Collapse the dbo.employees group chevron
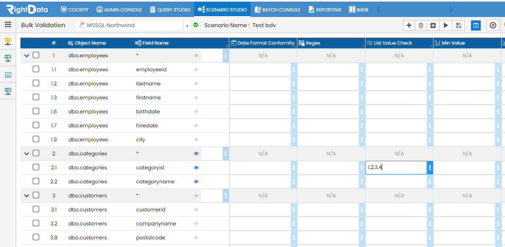 point(27,56)
